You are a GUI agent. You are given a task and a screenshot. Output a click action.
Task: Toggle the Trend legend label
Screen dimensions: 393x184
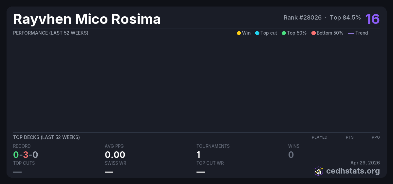(362, 33)
